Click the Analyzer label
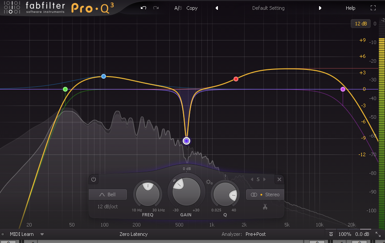The image size is (385, 243). (232, 234)
